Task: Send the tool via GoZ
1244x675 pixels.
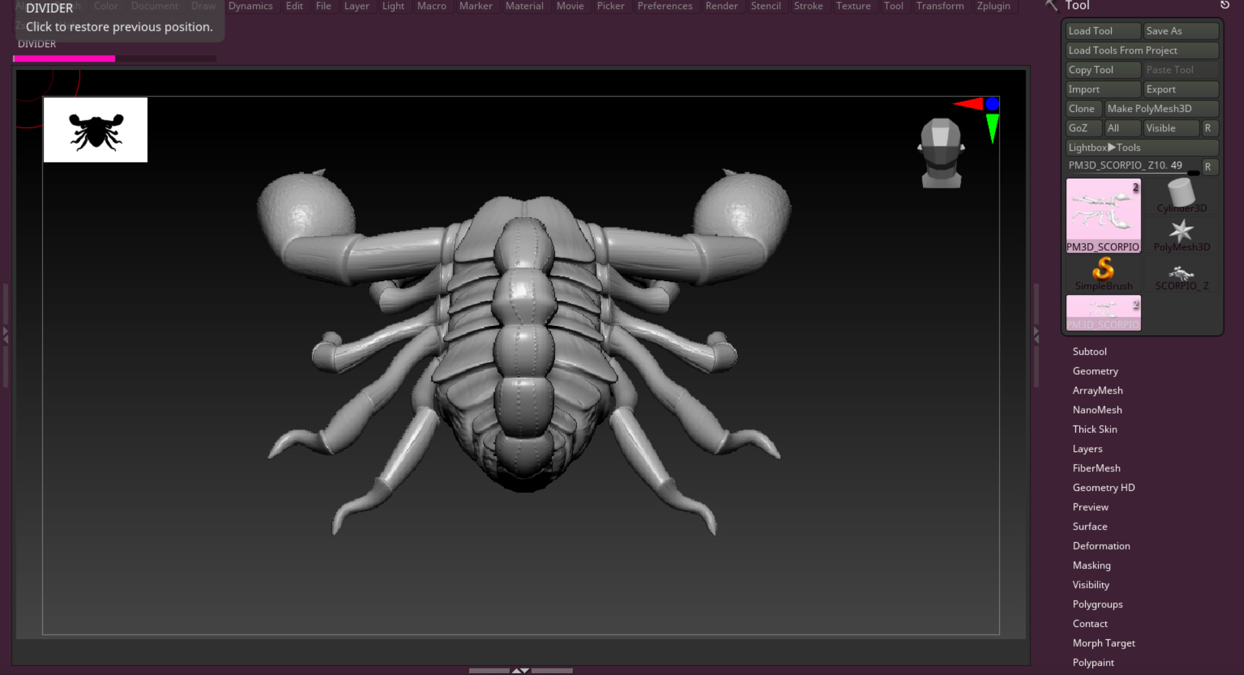Action: [x=1084, y=128]
